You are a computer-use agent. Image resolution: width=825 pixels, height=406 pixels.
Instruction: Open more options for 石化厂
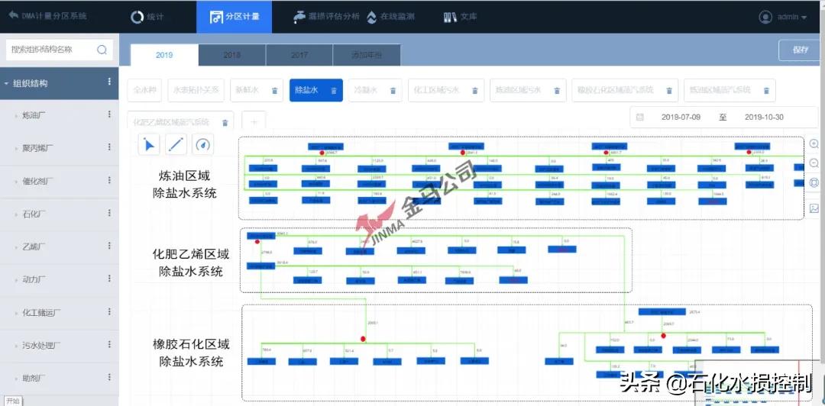coord(109,213)
